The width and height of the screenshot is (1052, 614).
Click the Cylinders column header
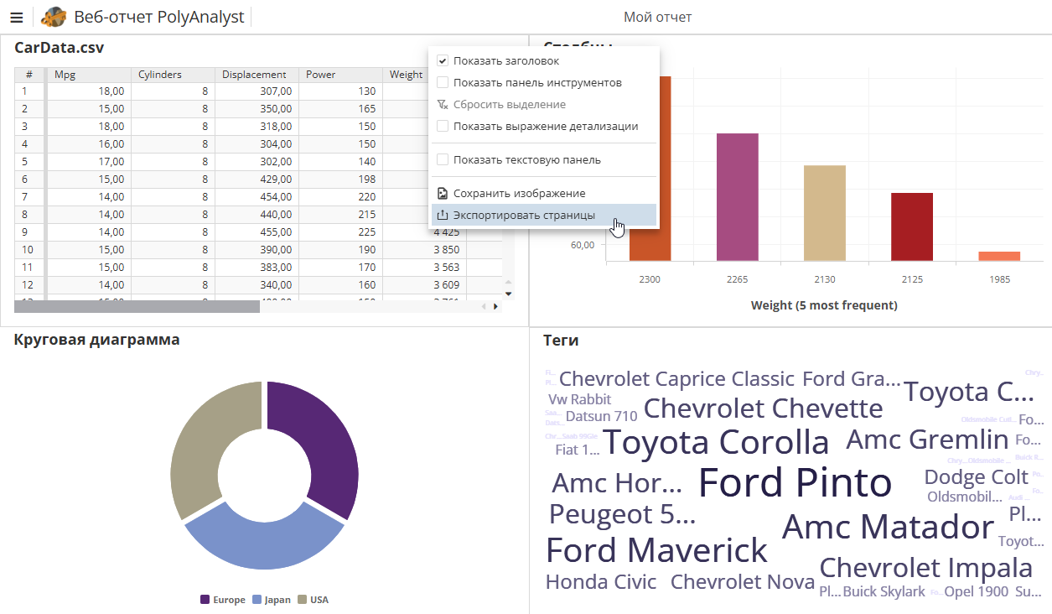tap(173, 75)
